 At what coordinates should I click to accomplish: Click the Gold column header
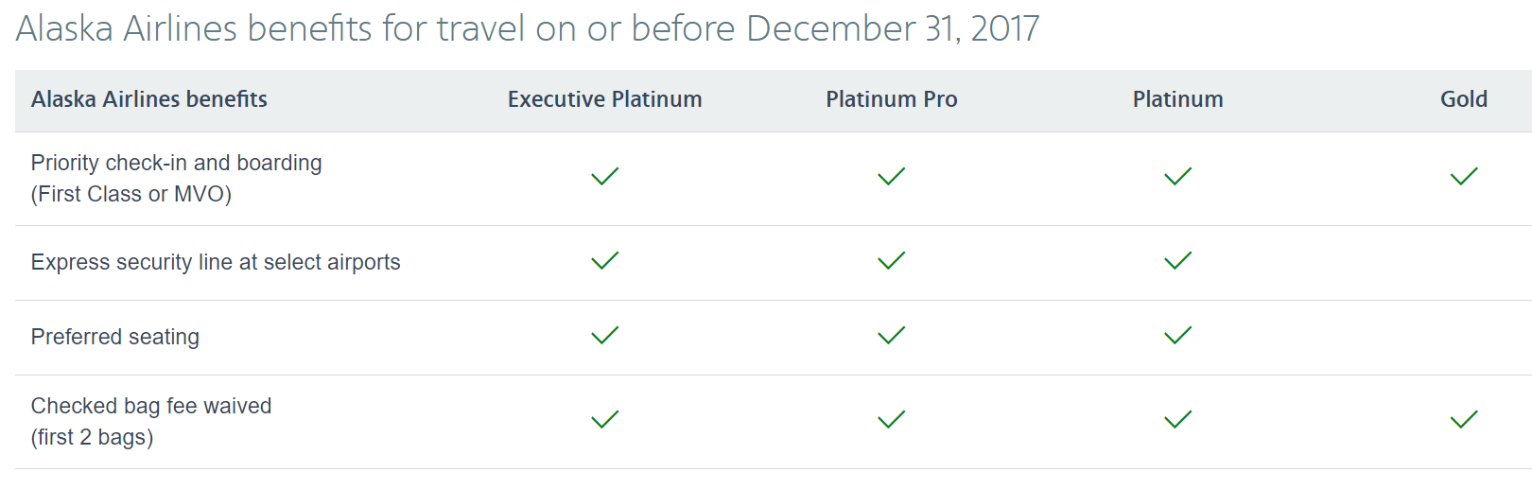click(1463, 99)
